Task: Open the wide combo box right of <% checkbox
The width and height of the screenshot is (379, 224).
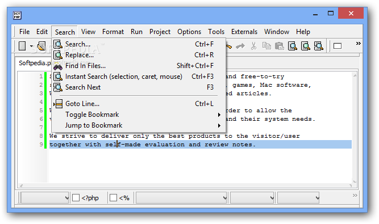Action: tap(181, 198)
